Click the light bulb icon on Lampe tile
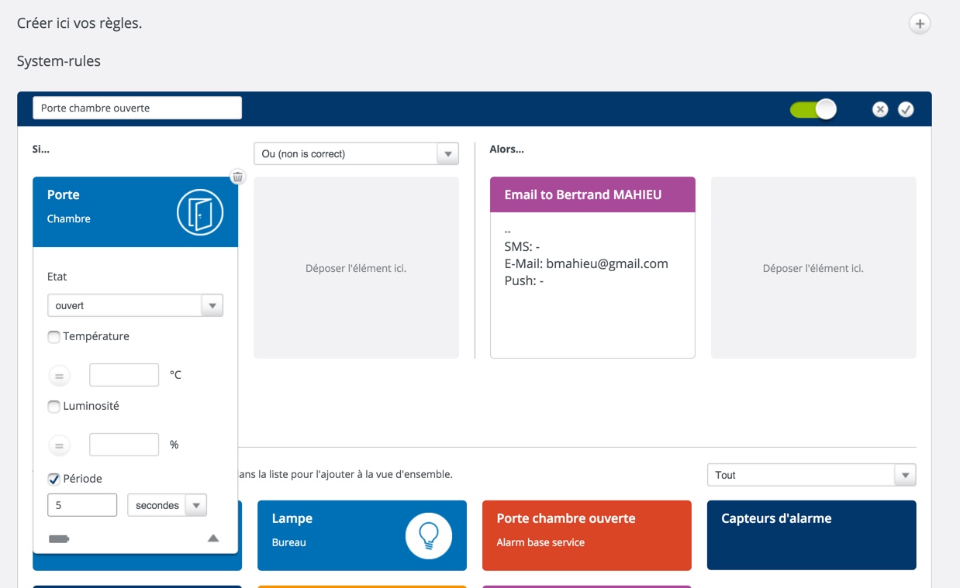960x588 pixels. pyautogui.click(x=428, y=535)
